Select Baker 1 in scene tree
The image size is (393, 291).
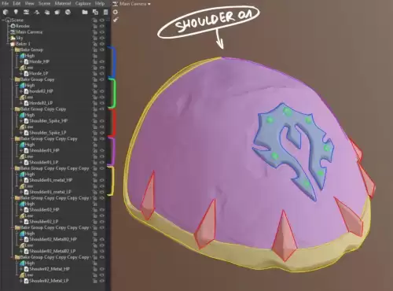tap(23, 44)
